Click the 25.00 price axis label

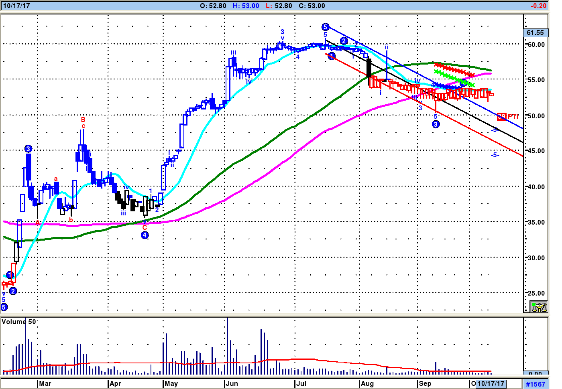pos(536,293)
